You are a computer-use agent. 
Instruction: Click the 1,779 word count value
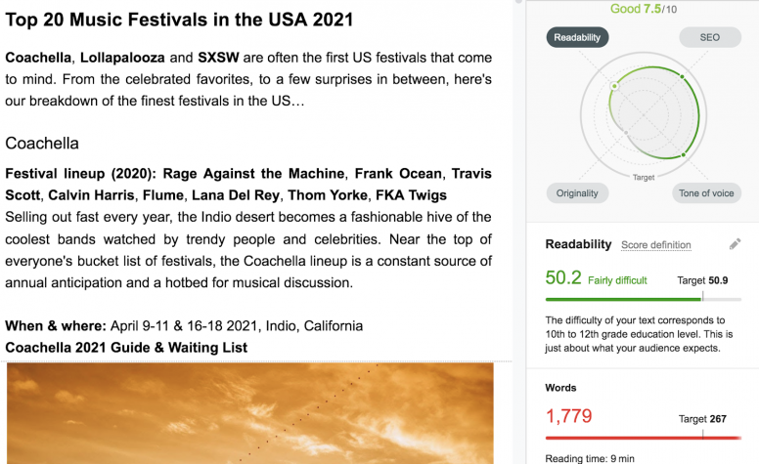click(568, 416)
